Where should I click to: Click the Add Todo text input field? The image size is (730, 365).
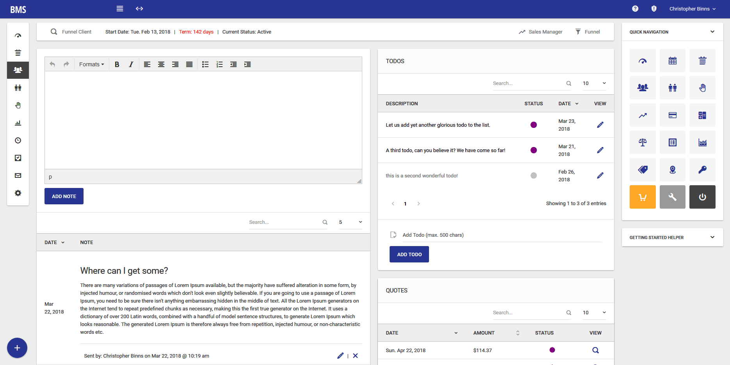coord(502,235)
